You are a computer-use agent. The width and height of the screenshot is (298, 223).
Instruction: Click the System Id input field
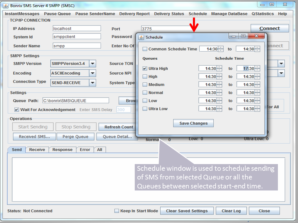(77, 37)
